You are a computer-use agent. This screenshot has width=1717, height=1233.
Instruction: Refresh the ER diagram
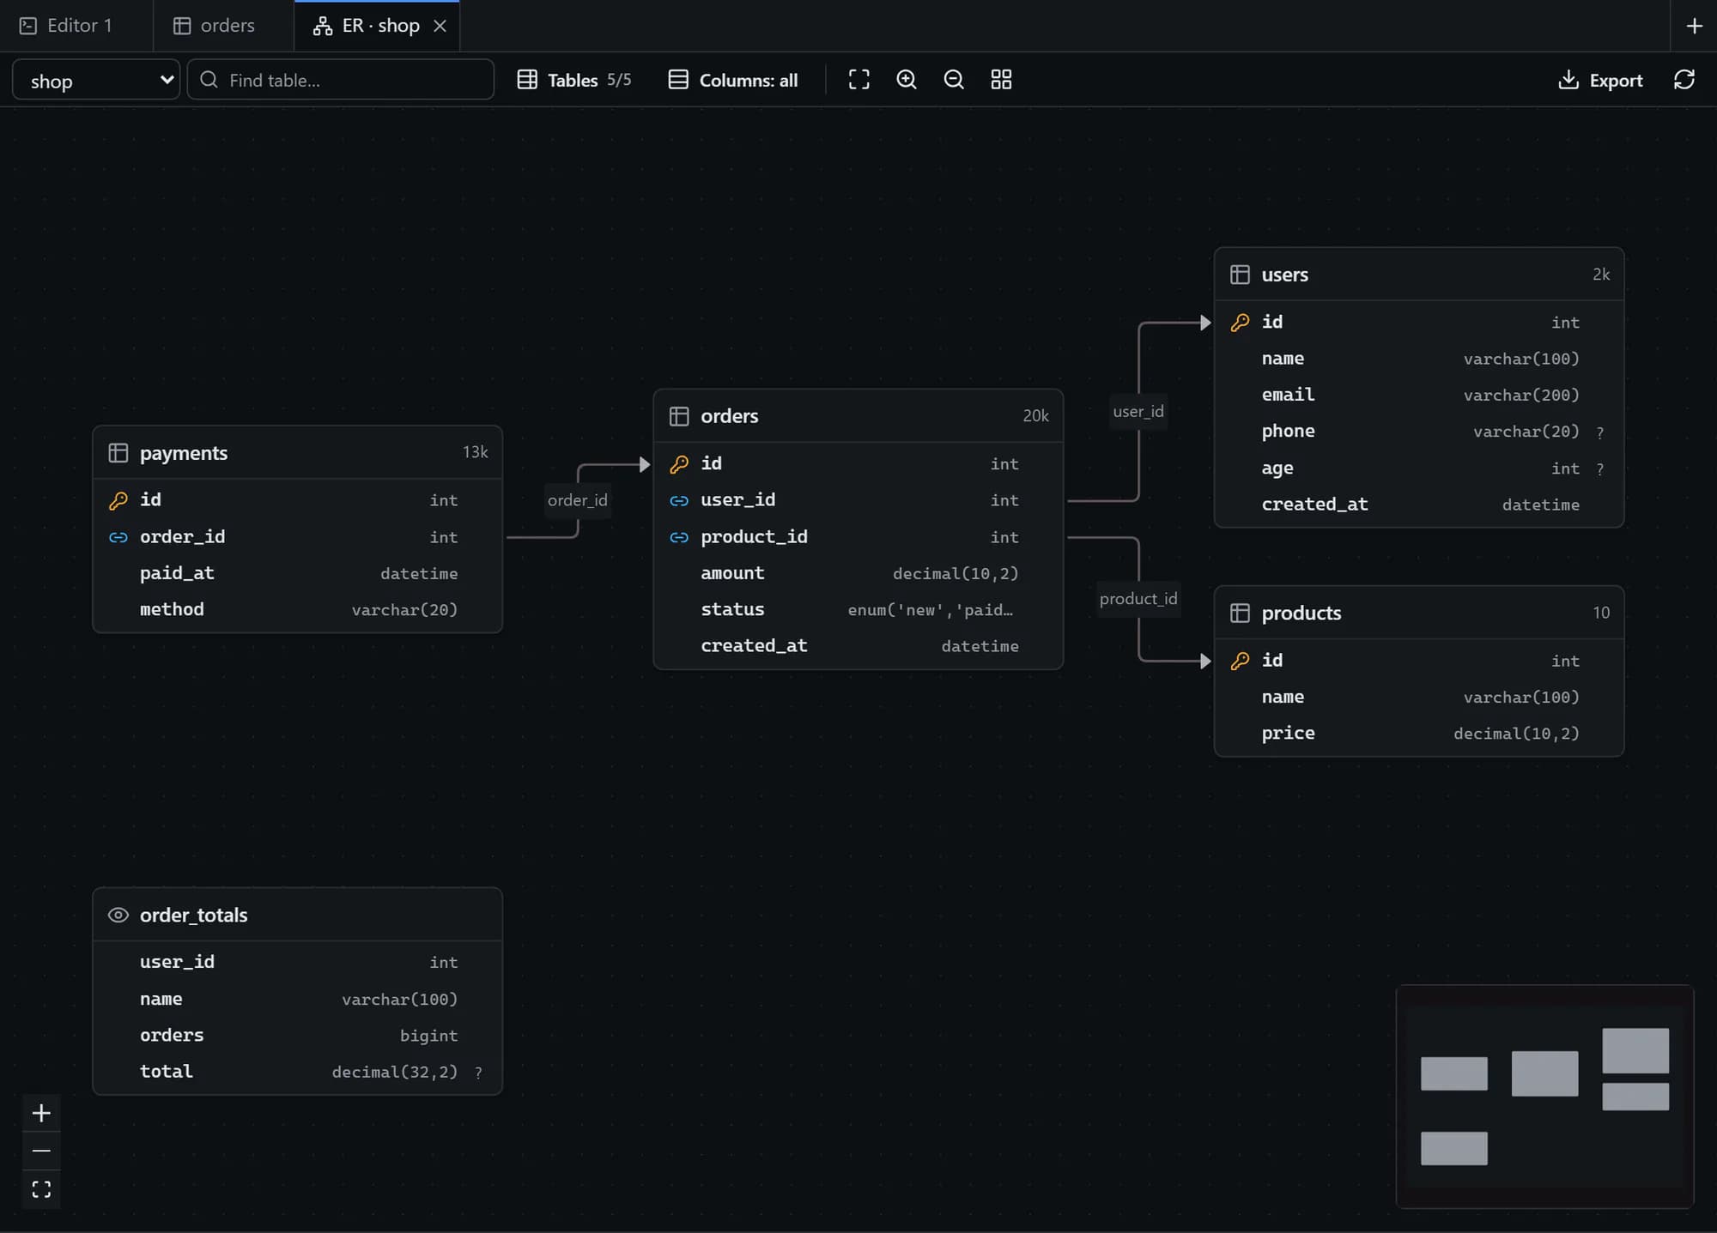point(1684,80)
